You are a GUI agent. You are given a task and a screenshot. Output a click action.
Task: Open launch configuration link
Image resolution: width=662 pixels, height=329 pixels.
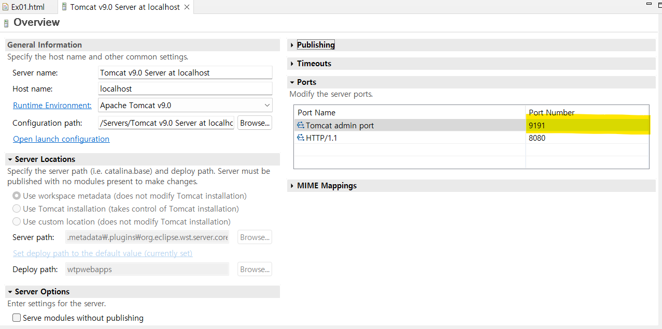pyautogui.click(x=61, y=139)
